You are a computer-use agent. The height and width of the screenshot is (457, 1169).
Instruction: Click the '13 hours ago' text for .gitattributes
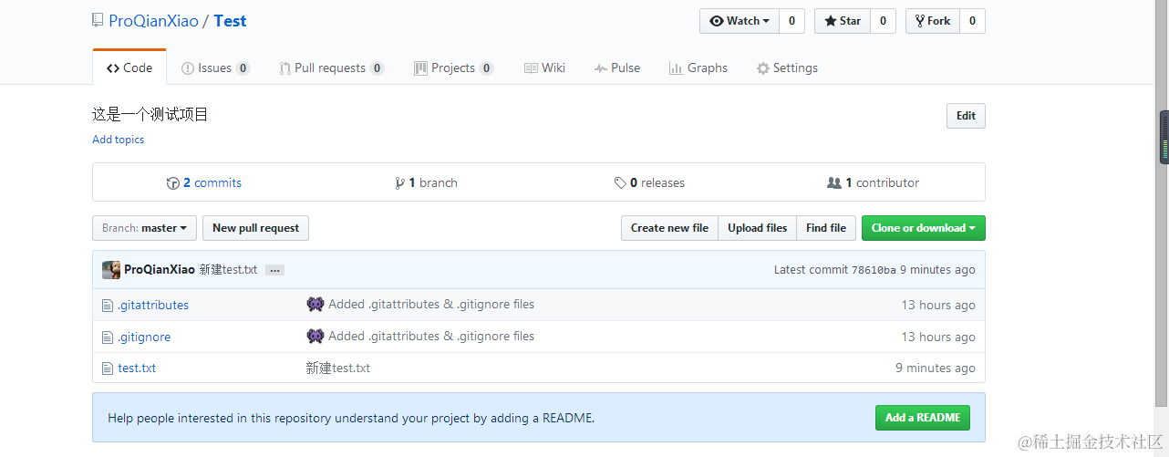(938, 306)
